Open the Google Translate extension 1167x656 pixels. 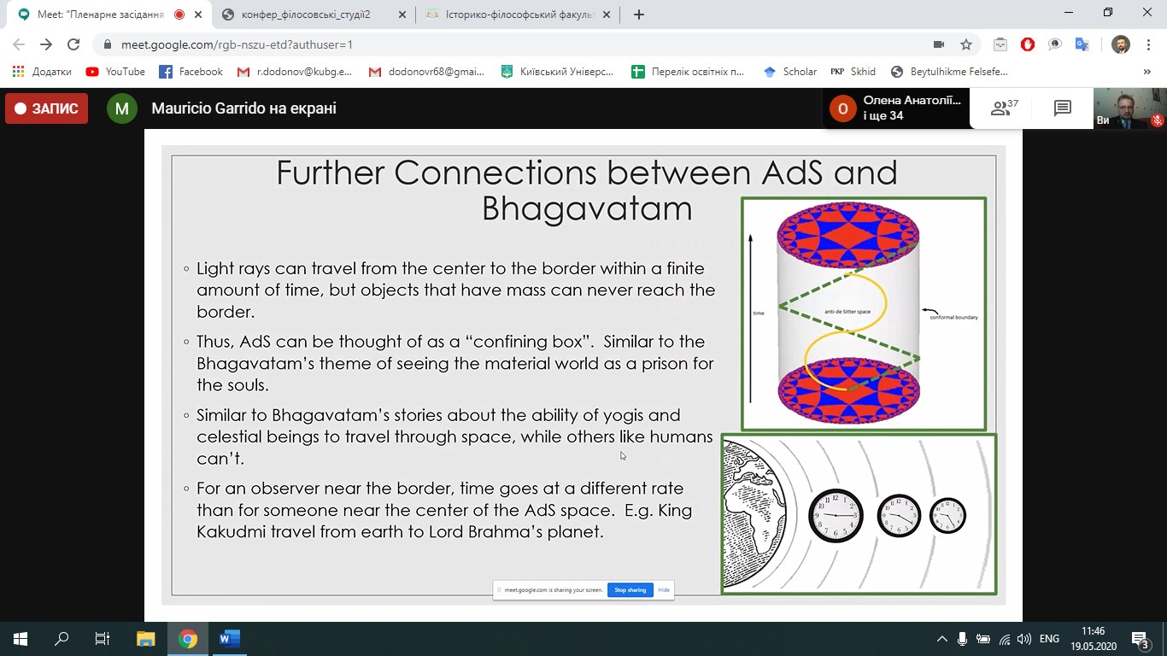point(1082,44)
